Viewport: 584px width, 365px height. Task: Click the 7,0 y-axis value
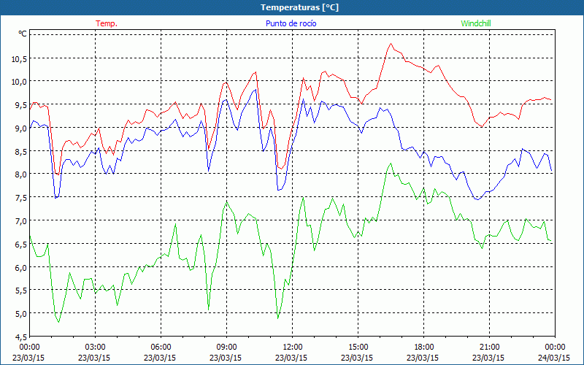(20, 221)
